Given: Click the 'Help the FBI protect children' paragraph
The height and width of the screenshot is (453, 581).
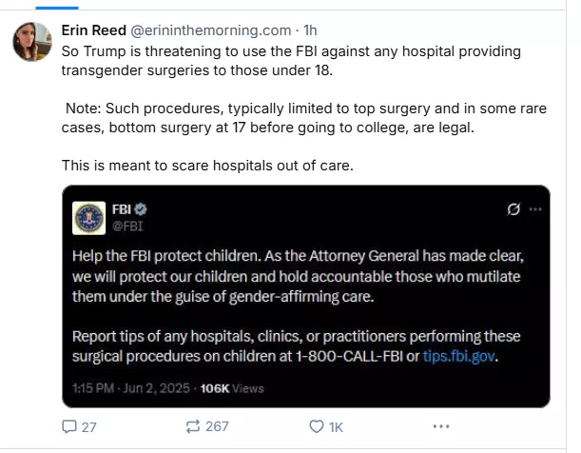Looking at the screenshot, I should (x=302, y=278).
